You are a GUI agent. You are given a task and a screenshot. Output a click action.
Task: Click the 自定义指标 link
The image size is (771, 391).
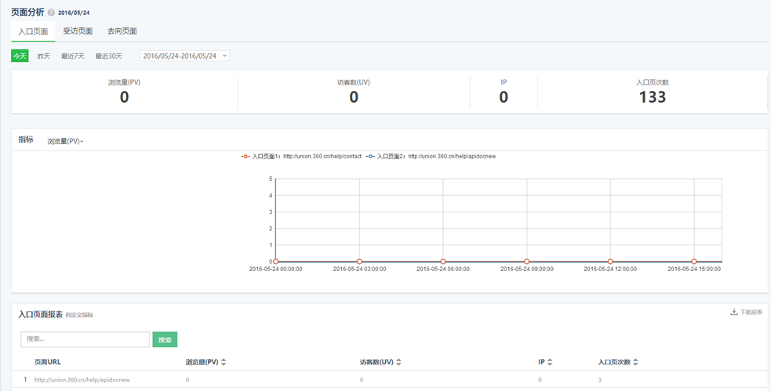coord(79,315)
